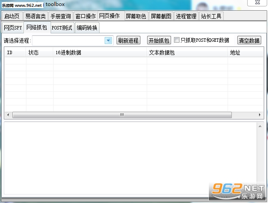The image size is (268, 203).
Task: Select the 窗口操作 tab
Action: pos(86,16)
